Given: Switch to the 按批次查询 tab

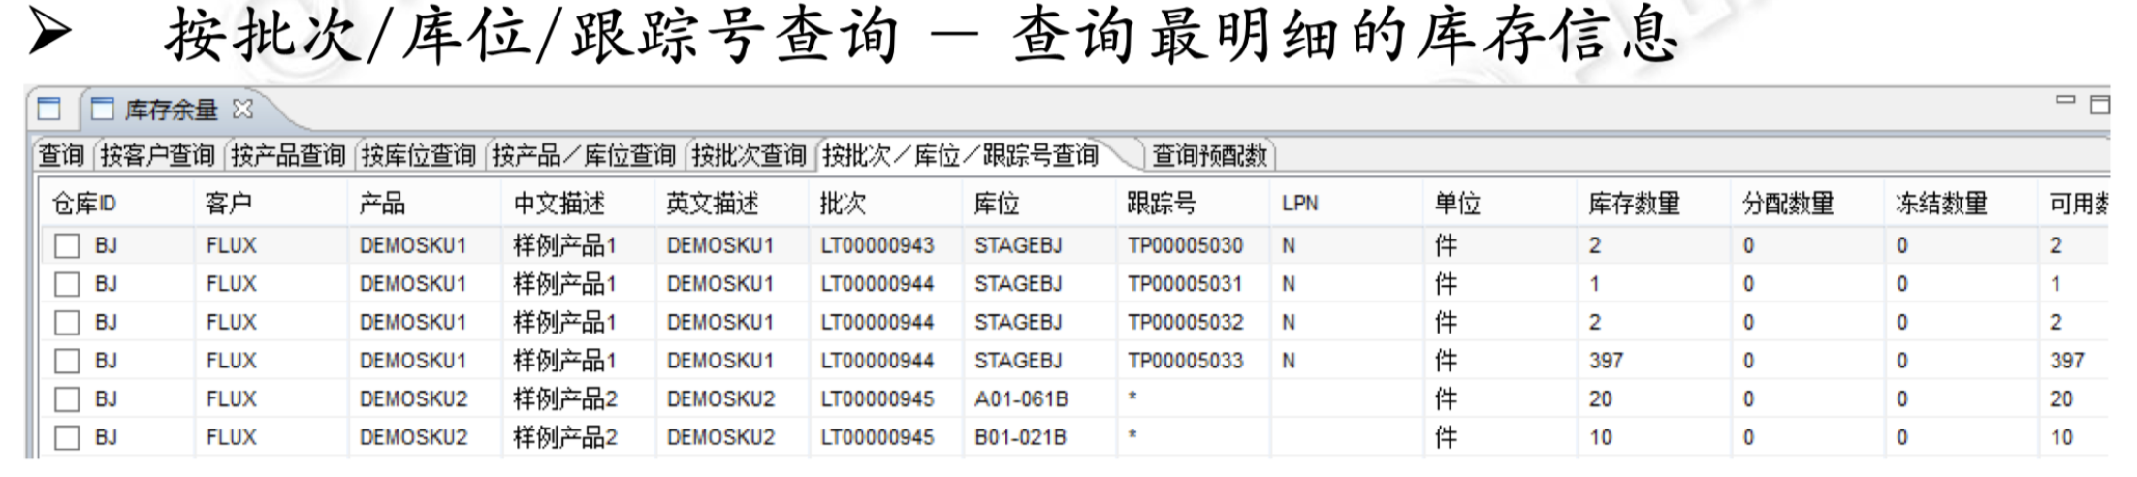Looking at the screenshot, I should click(x=749, y=155).
